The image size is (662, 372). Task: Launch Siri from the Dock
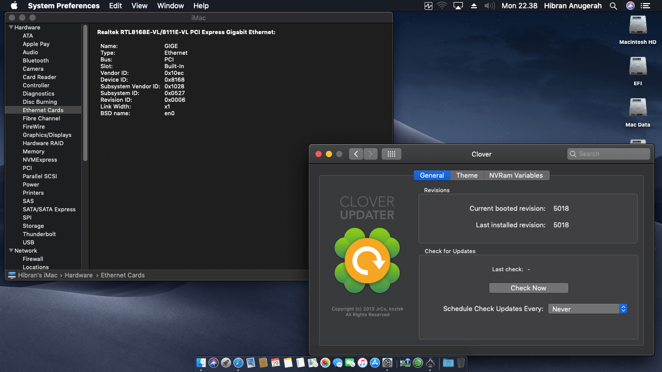click(214, 363)
